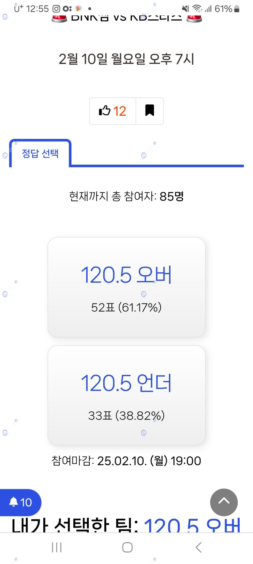This screenshot has width=253, height=564.
Task: Tap the battery indicator icon
Action: tap(237, 9)
